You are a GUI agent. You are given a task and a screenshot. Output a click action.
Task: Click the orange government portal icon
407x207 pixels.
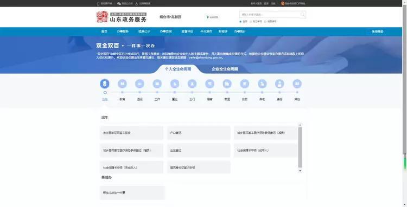coord(283,3)
